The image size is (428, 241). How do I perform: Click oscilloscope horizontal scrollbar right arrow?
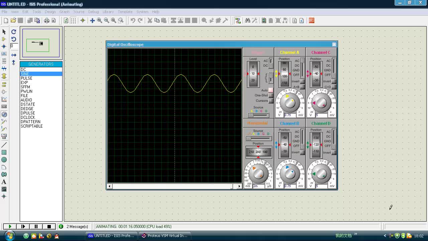coord(239,186)
